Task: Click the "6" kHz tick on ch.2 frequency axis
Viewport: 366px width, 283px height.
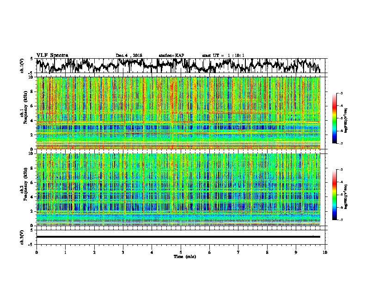Action: coord(32,183)
